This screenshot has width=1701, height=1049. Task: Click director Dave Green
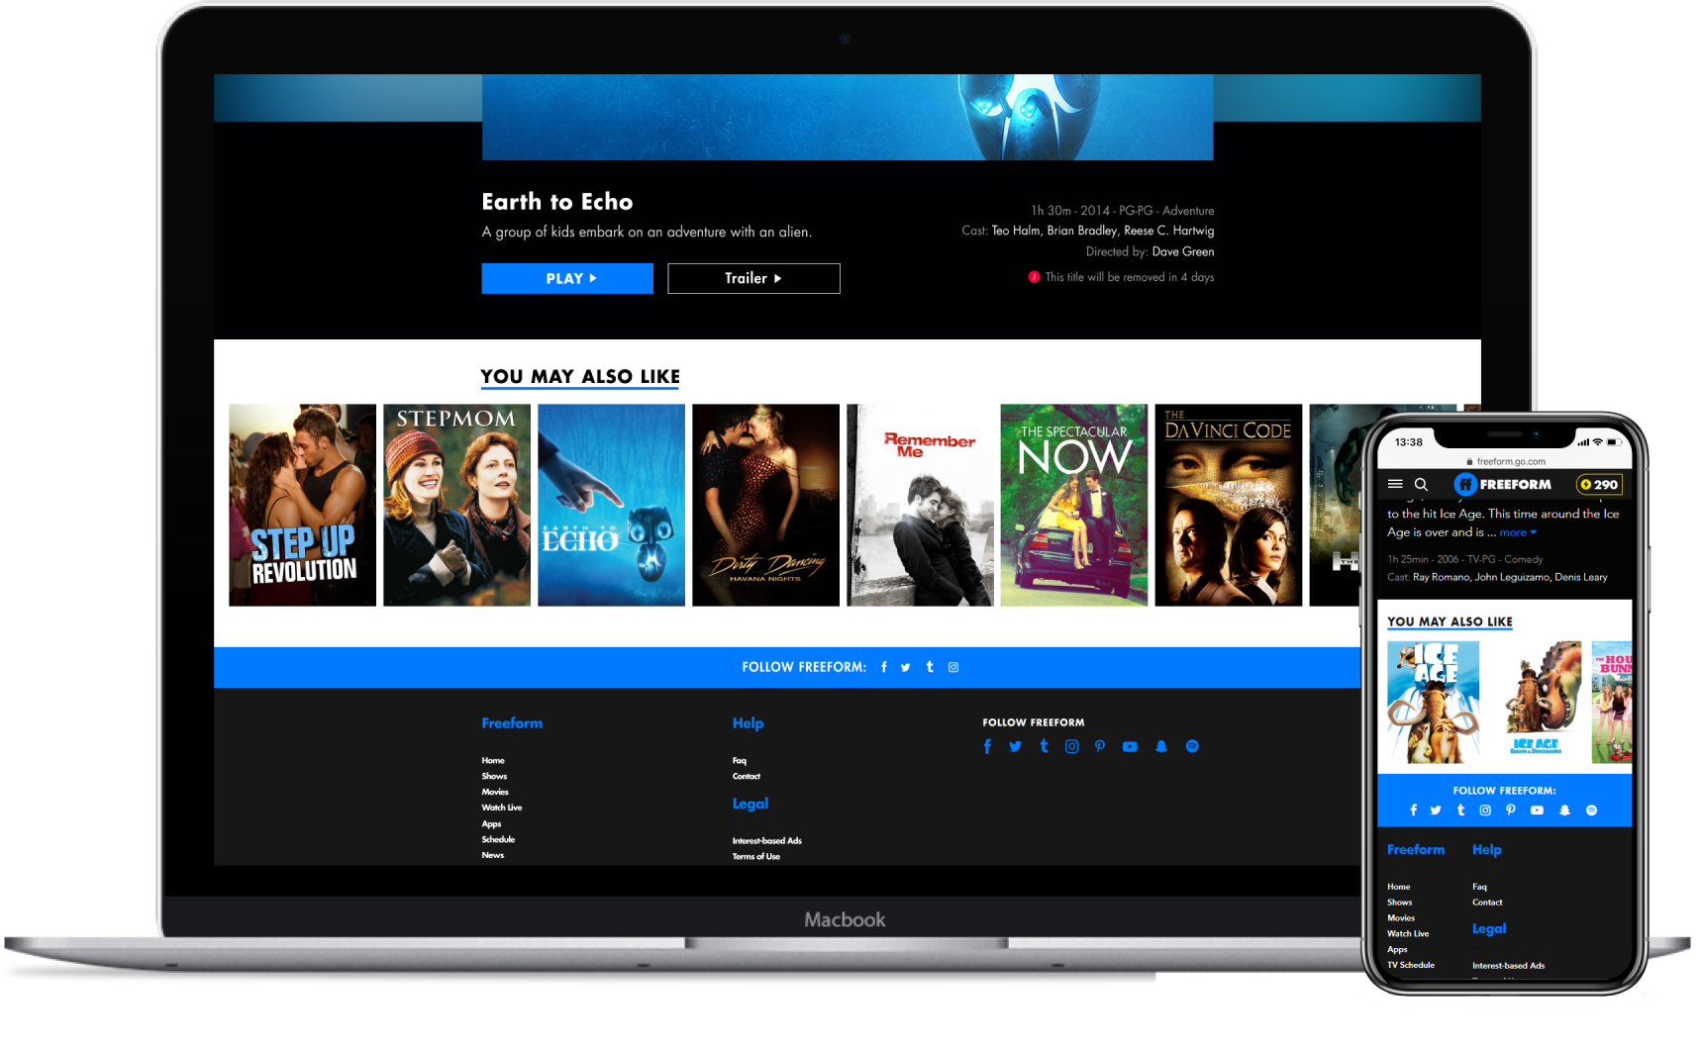coord(1183,251)
